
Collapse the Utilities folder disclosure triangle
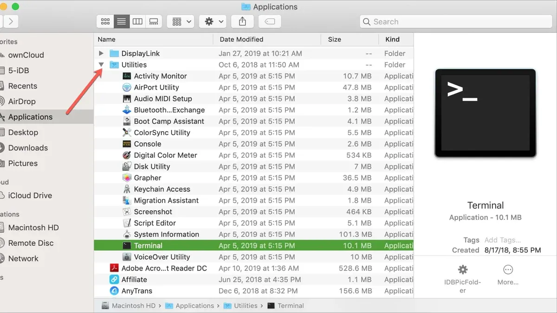[x=101, y=65]
